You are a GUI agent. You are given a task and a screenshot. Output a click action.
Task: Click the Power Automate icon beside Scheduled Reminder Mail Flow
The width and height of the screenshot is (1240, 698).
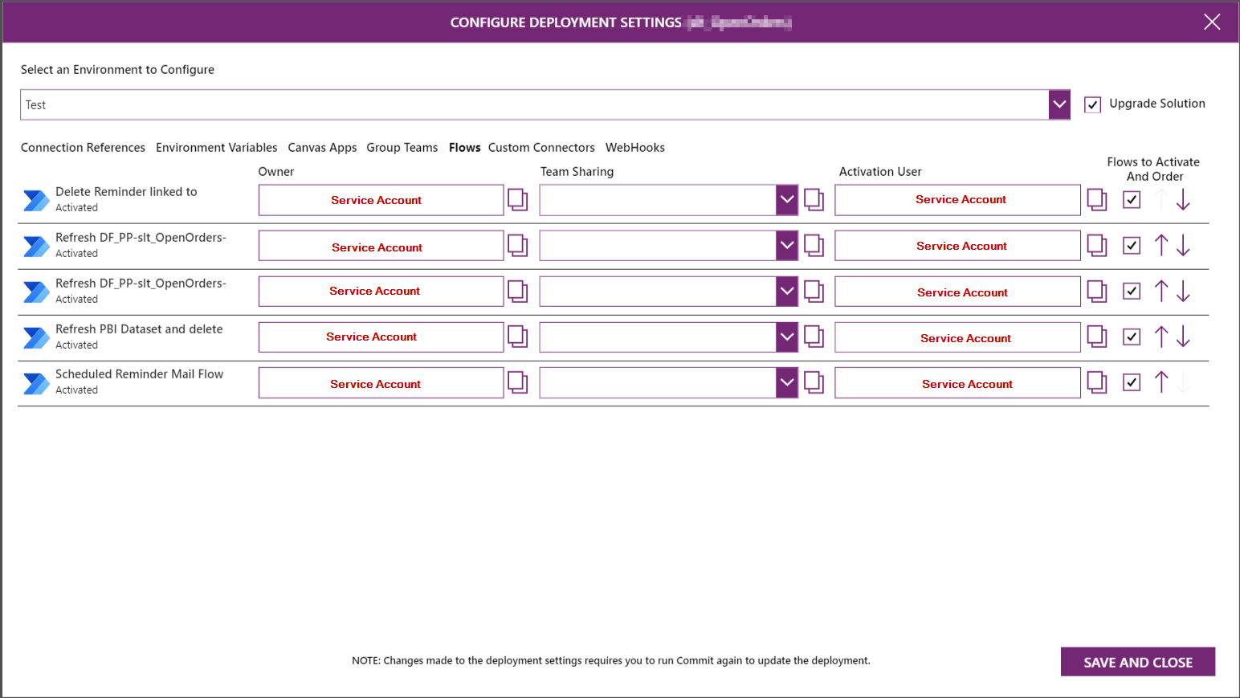[x=35, y=382]
